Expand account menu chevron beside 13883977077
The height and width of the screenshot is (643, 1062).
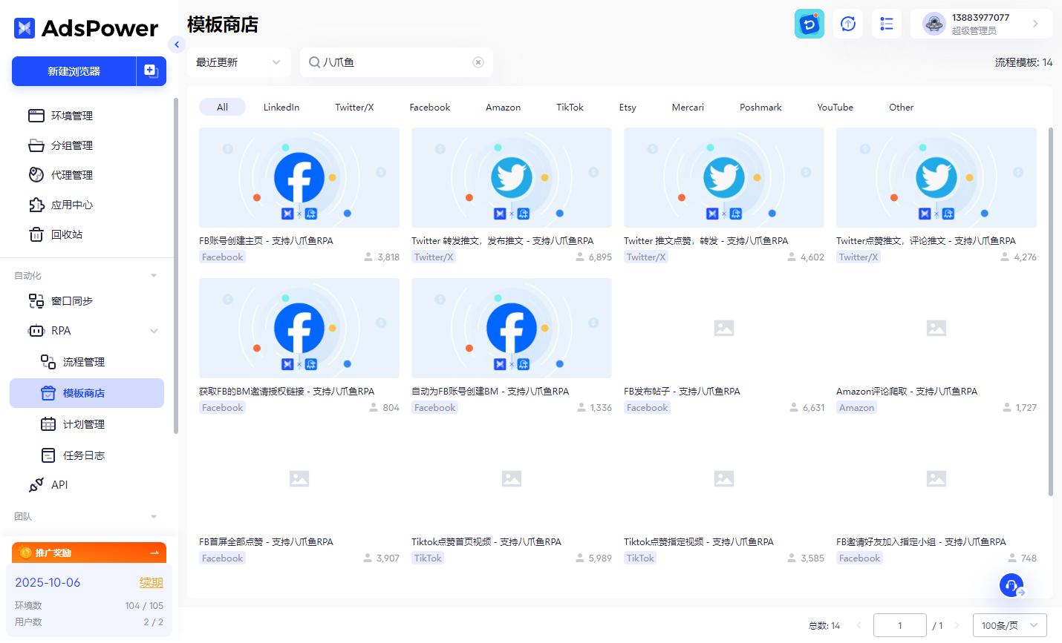point(1035,24)
